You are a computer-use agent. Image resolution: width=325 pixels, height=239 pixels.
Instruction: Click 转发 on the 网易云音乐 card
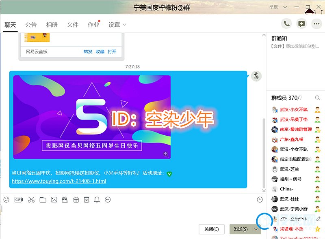pyautogui.click(x=88, y=51)
